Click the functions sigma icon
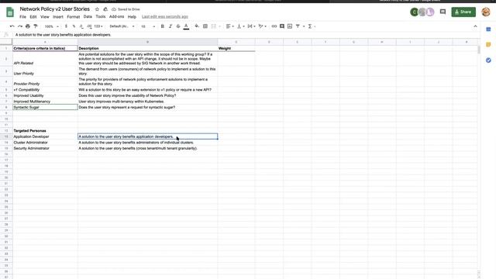496x279 pixels. click(x=310, y=26)
